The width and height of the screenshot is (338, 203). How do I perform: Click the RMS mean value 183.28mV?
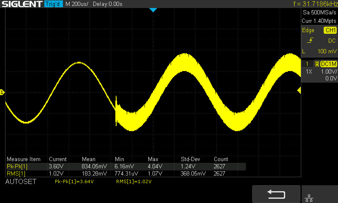point(94,173)
